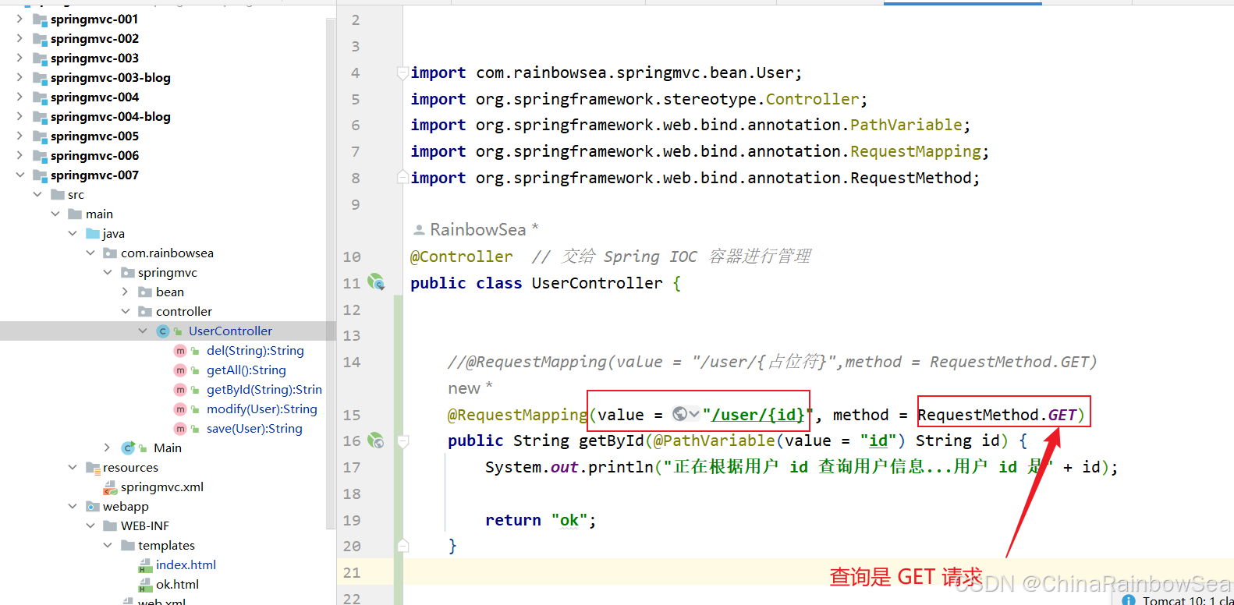
Task: Click the webapp folder icon
Action: 93,507
